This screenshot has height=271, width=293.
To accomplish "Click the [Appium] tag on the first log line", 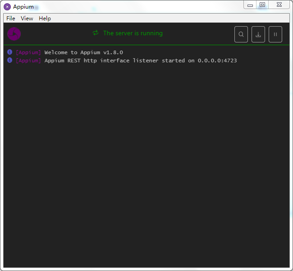I will point(28,52).
